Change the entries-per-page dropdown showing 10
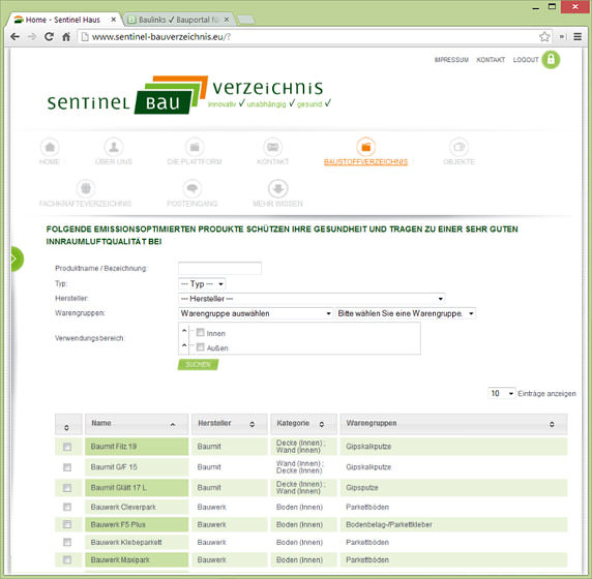The width and height of the screenshot is (592, 579). point(501,393)
